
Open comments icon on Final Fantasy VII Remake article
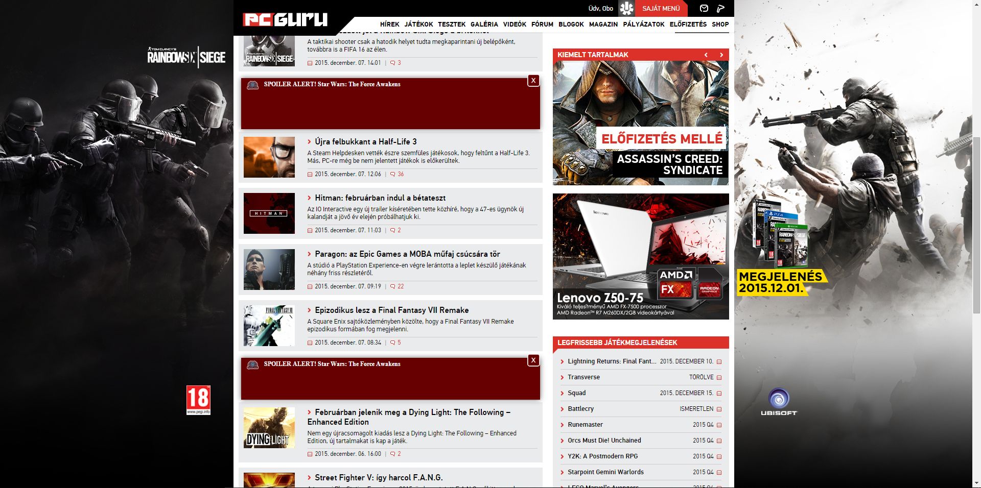tap(392, 343)
